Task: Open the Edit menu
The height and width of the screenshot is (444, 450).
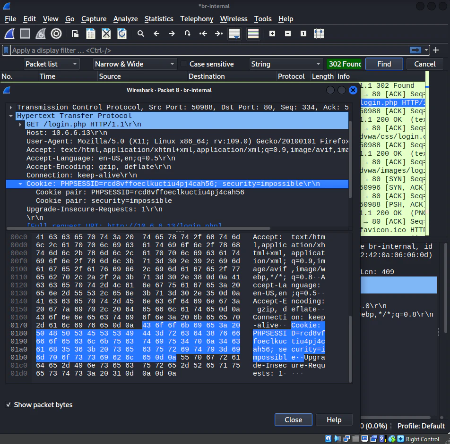Action: pos(30,19)
